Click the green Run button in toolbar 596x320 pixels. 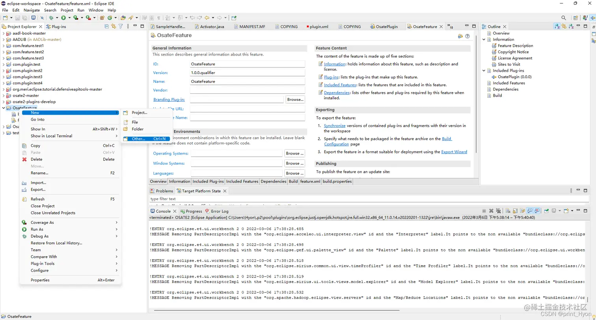(63, 18)
